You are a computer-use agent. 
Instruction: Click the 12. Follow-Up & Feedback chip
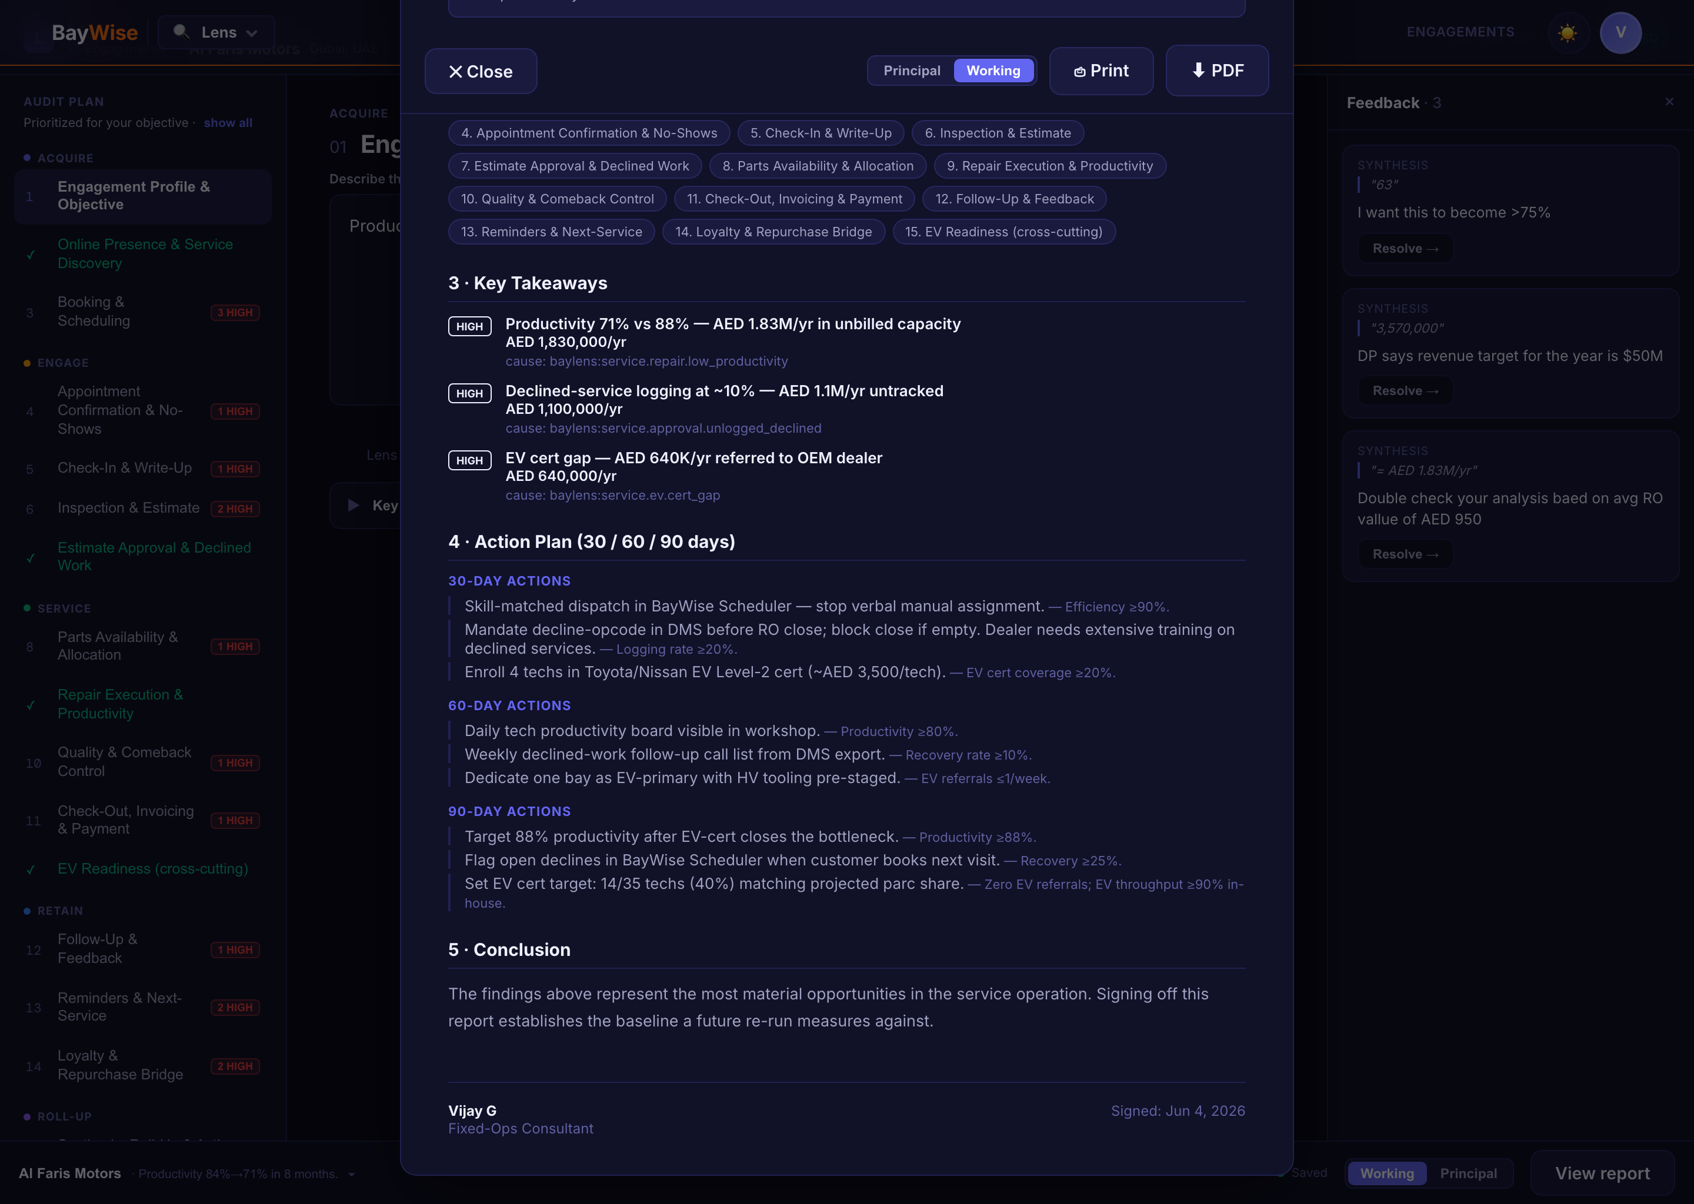tap(1014, 199)
